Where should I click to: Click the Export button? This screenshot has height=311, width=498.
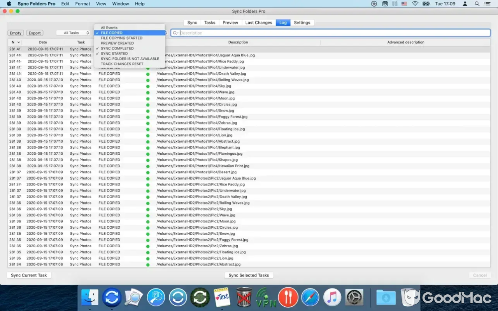[35, 33]
